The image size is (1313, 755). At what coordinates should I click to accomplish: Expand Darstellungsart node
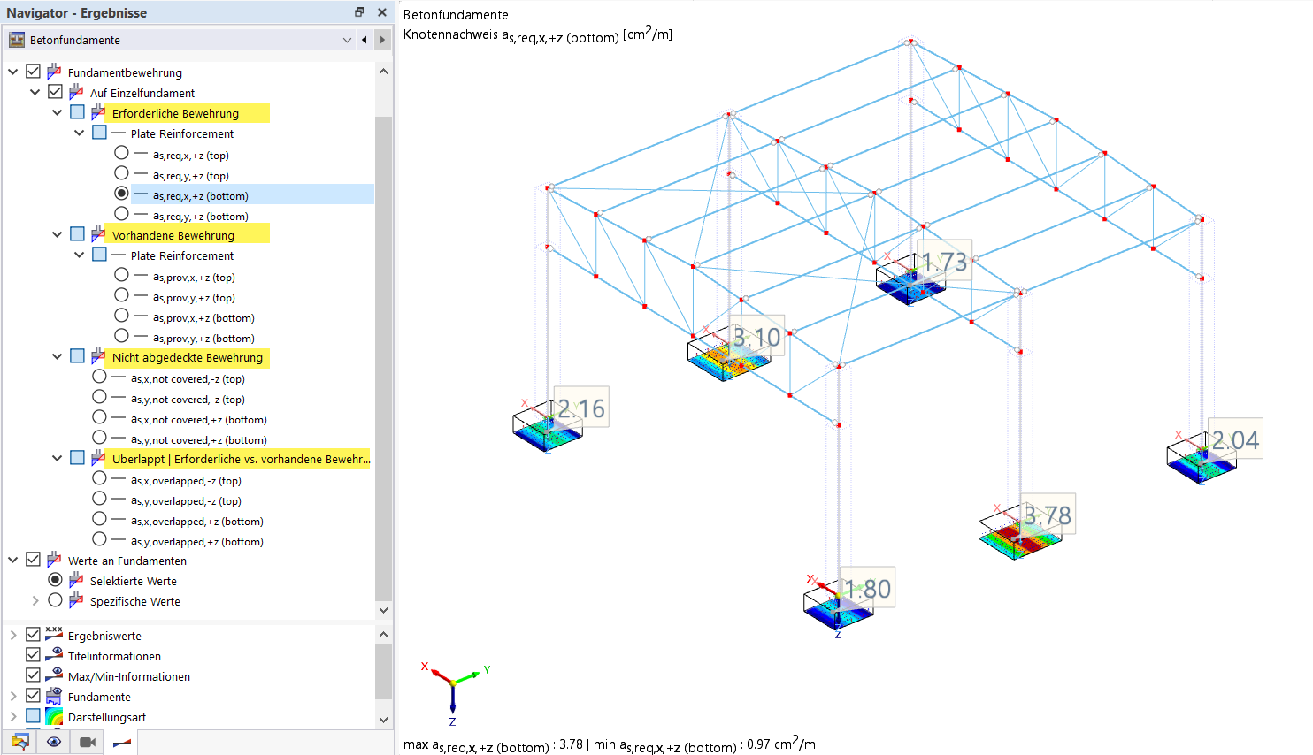point(13,716)
